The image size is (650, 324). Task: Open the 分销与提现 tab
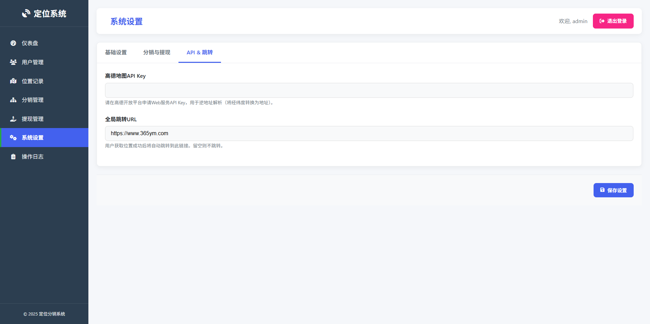(x=156, y=52)
